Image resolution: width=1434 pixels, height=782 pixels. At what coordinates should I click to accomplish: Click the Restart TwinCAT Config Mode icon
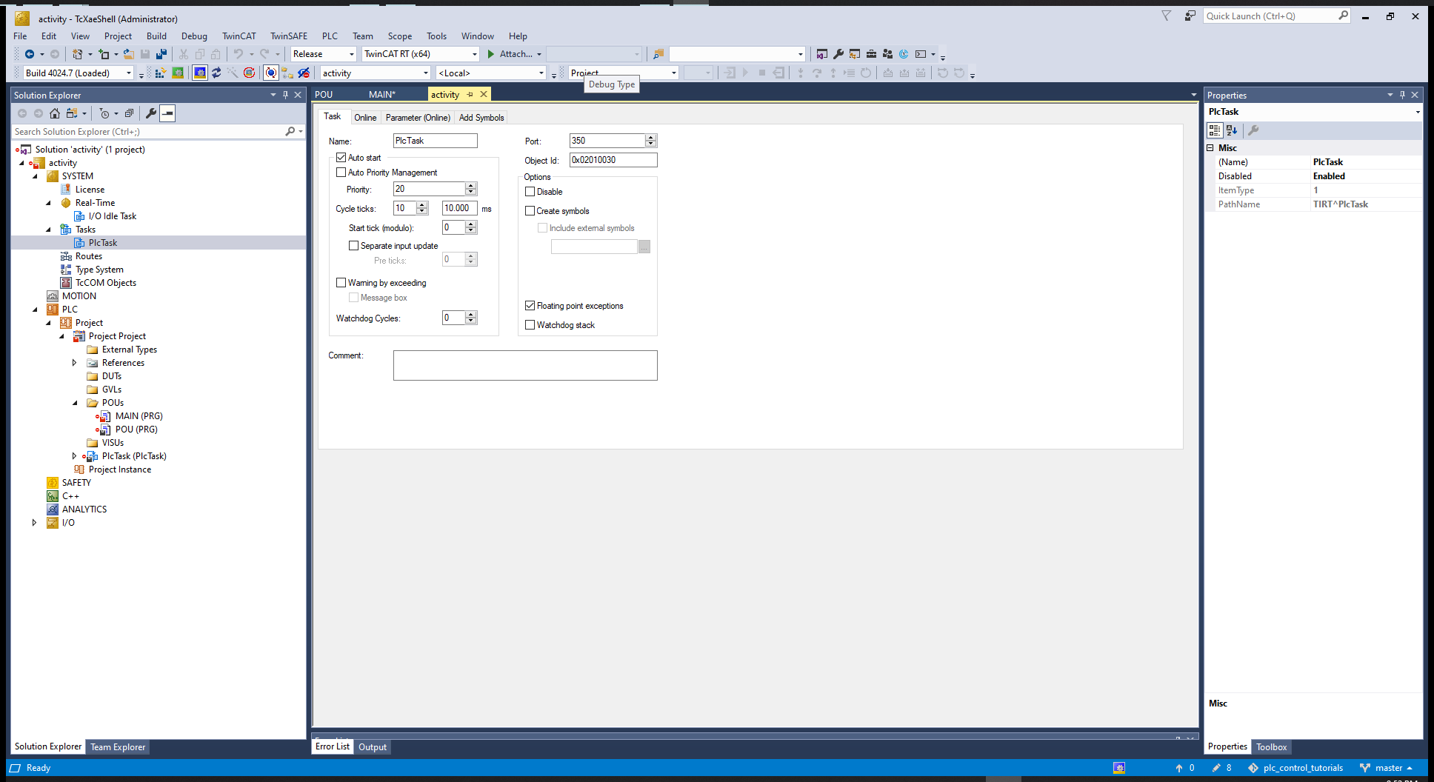[200, 73]
